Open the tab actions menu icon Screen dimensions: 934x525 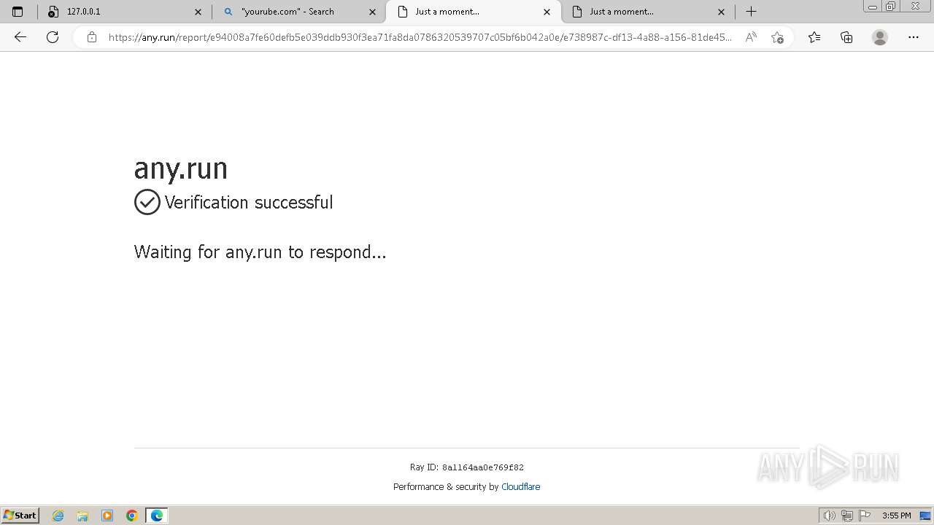point(18,12)
